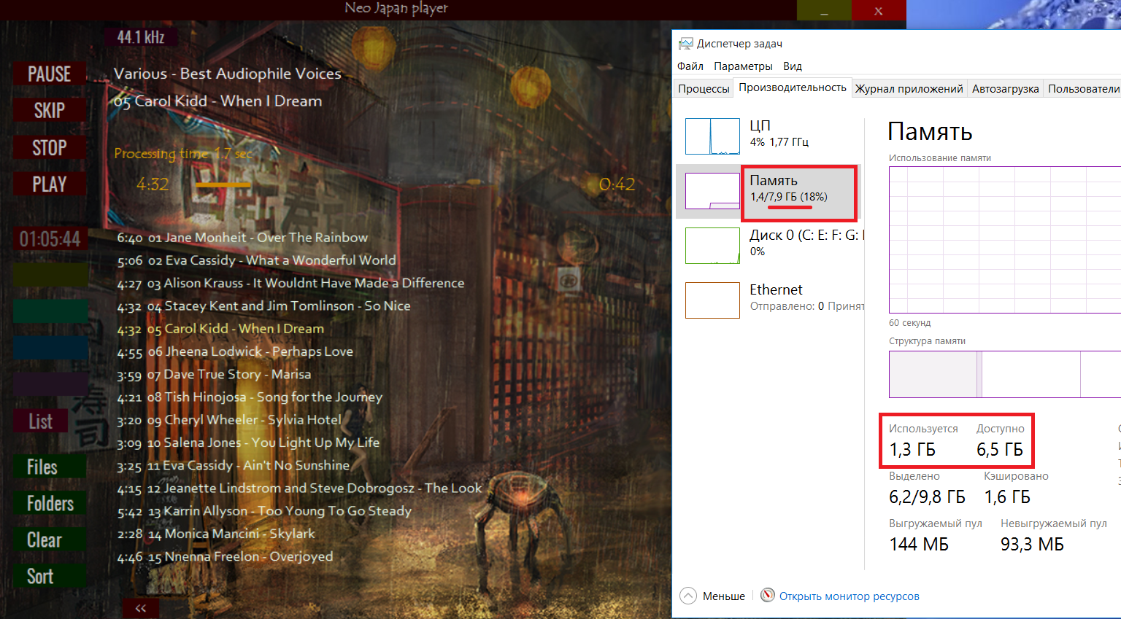Play 15 Nnenna Freelon - Overjoyed

225,557
